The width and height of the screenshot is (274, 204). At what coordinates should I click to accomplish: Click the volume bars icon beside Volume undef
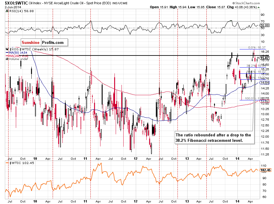coord(7,59)
